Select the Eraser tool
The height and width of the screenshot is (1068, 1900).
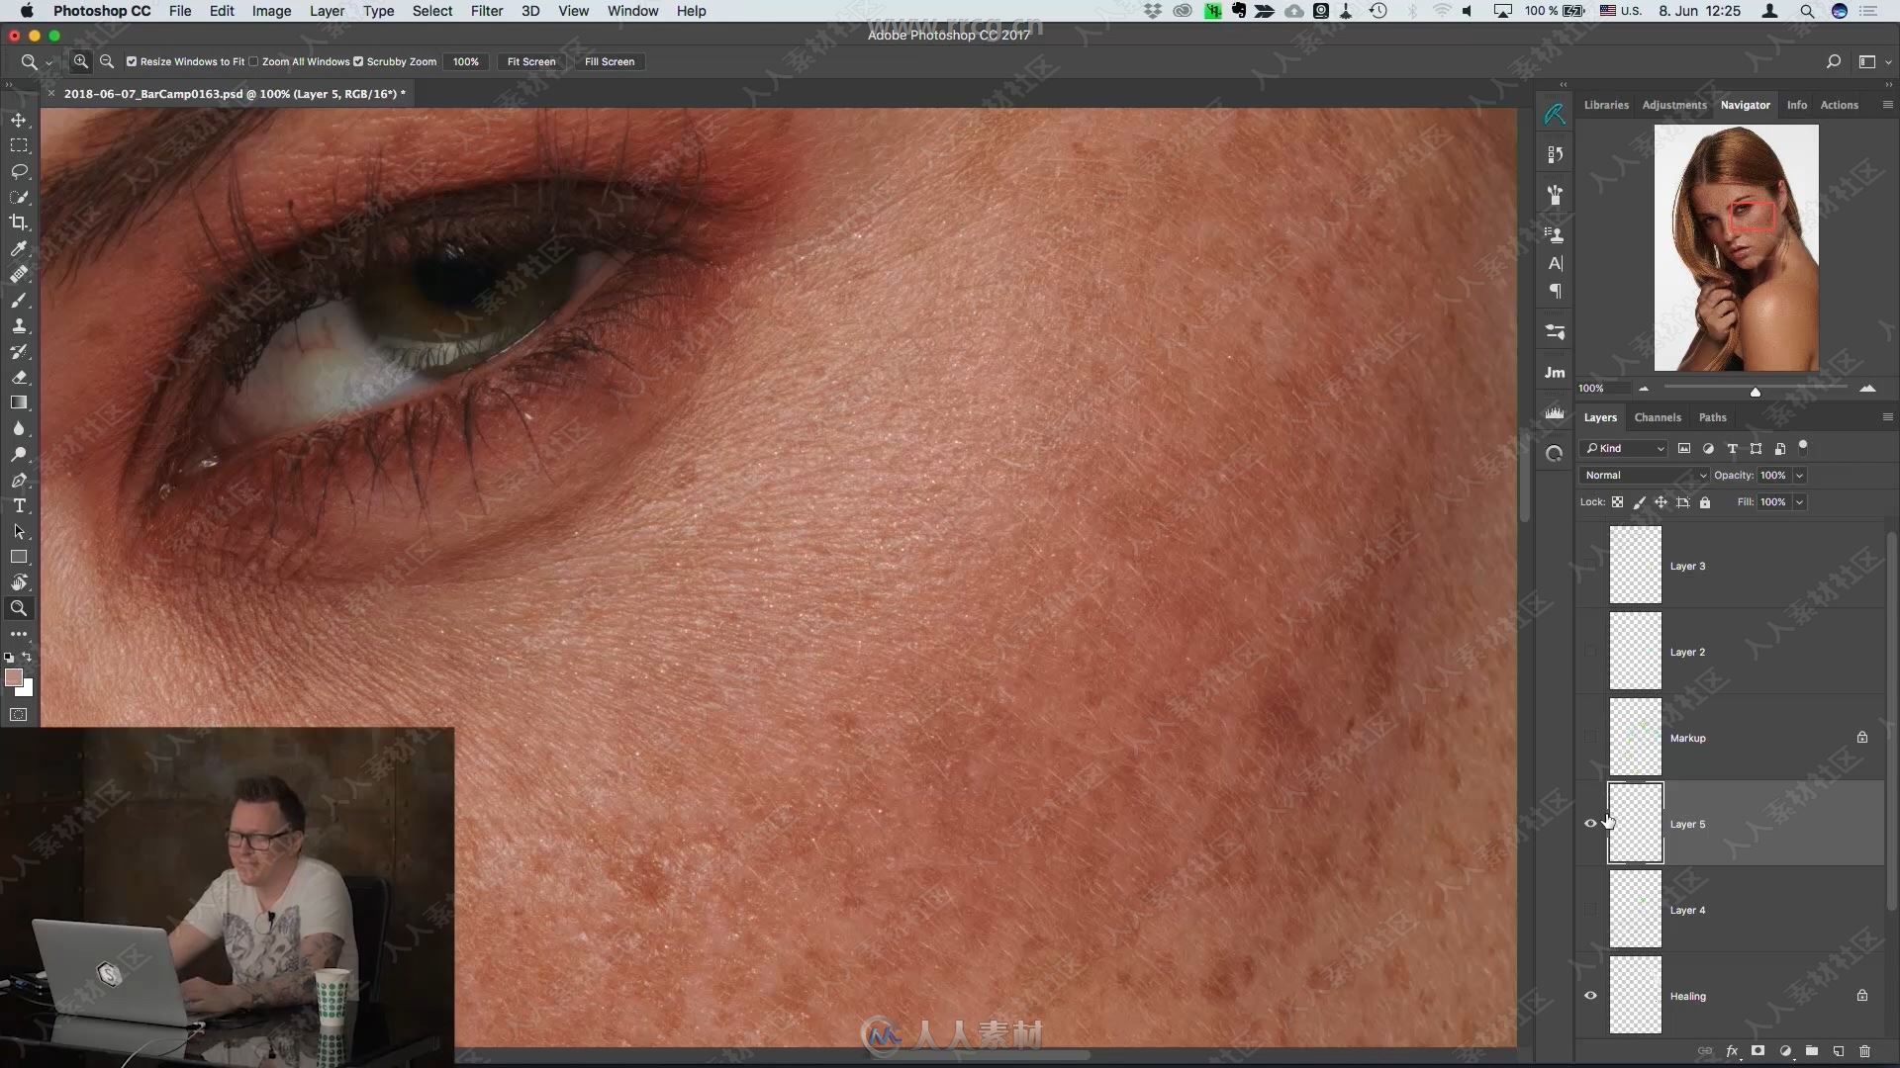click(x=19, y=377)
